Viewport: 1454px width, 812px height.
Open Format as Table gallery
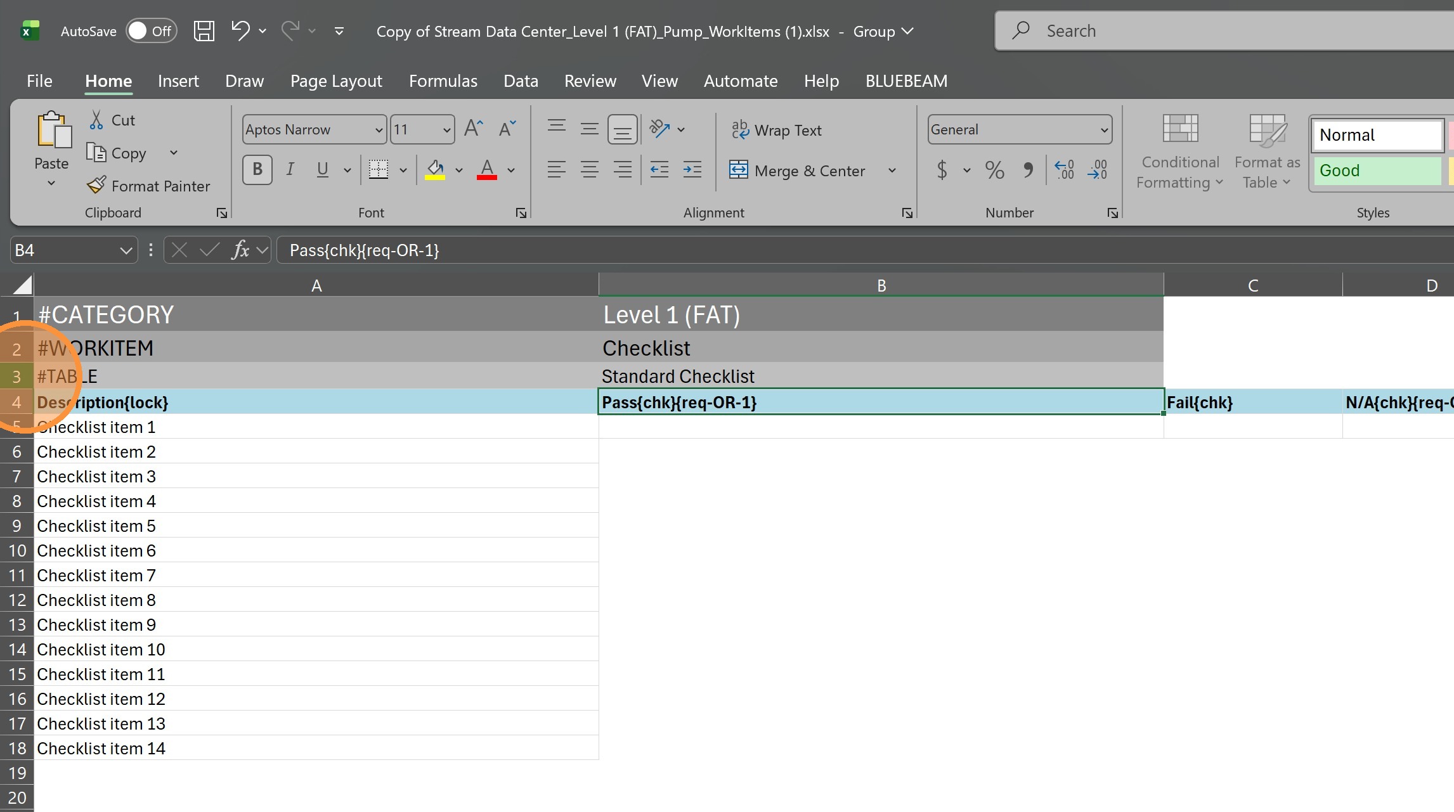1268,151
